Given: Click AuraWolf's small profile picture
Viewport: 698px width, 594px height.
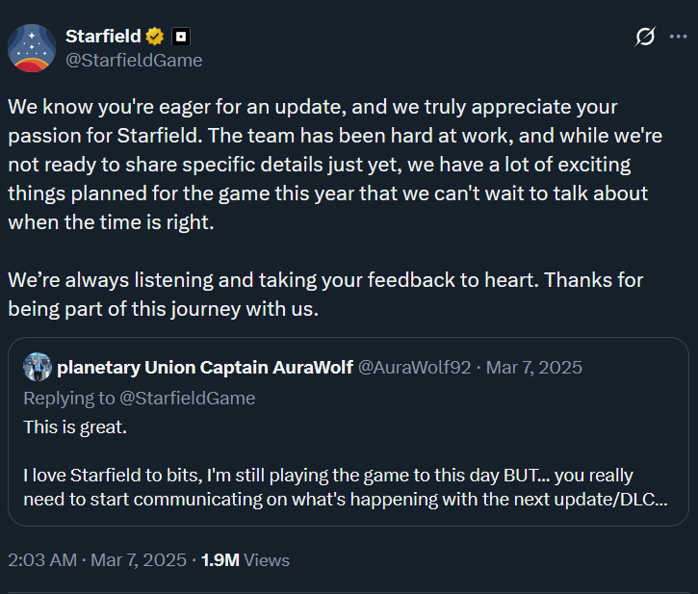Looking at the screenshot, I should pos(38,367).
